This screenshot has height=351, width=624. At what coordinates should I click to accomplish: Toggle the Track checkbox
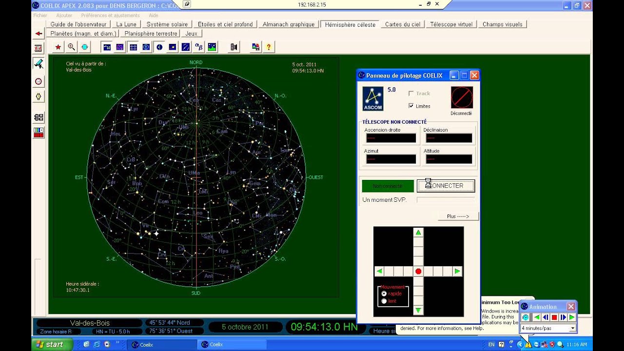(411, 93)
